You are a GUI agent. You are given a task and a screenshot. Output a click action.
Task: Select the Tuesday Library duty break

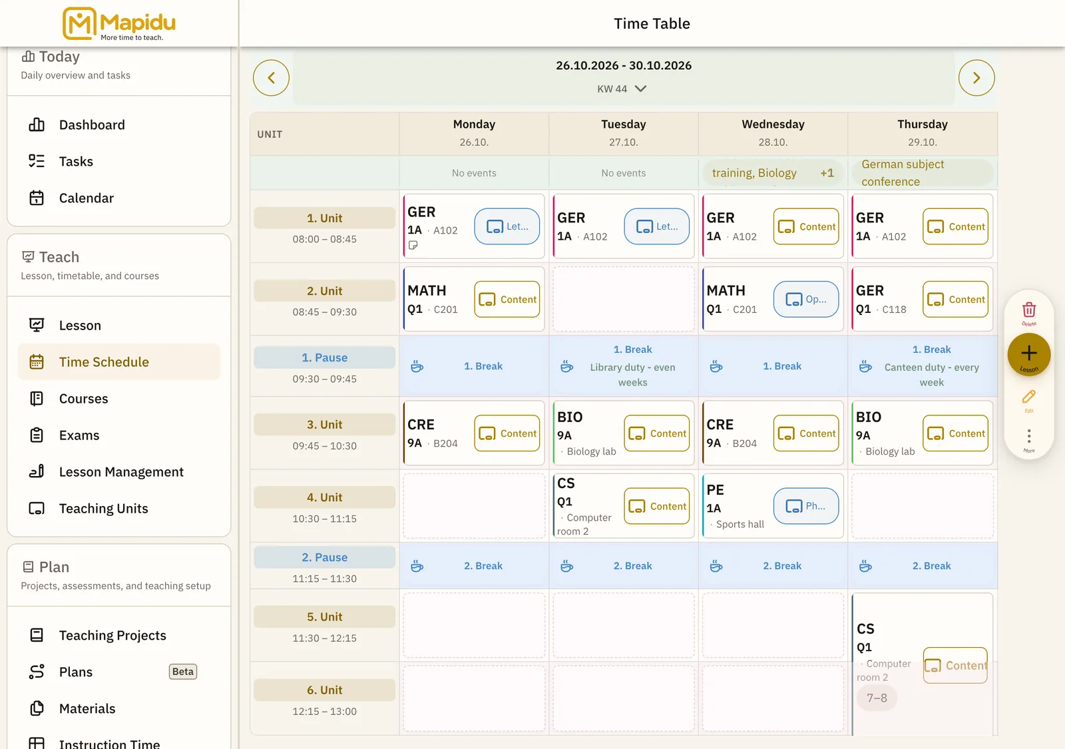coord(624,366)
